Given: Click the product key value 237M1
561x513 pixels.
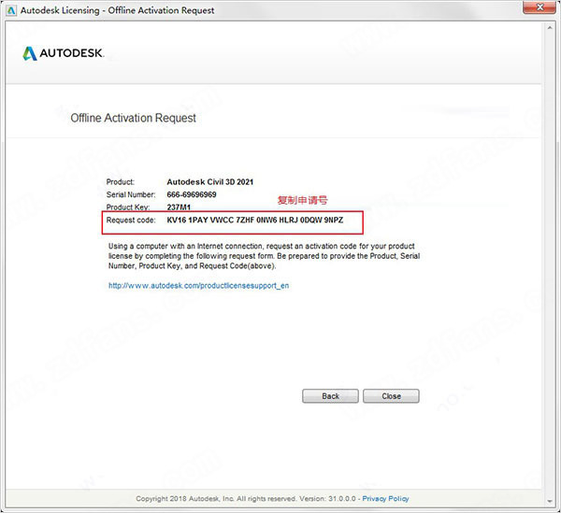Looking at the screenshot, I should pyautogui.click(x=179, y=207).
